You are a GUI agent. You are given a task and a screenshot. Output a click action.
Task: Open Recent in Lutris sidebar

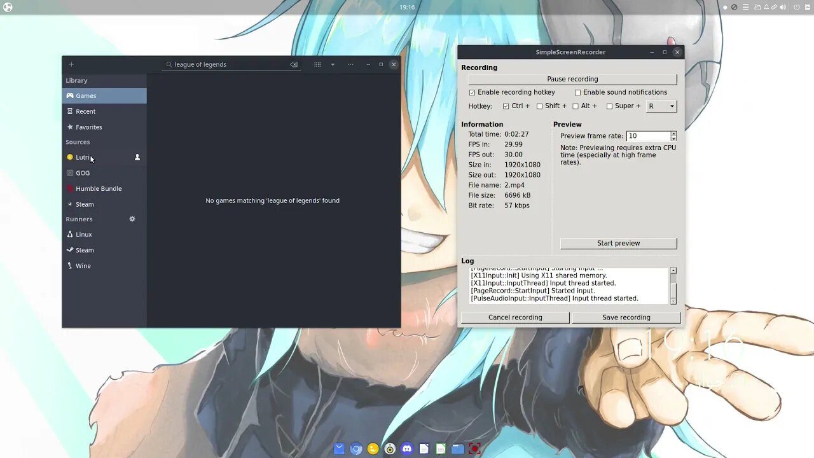(x=104, y=111)
